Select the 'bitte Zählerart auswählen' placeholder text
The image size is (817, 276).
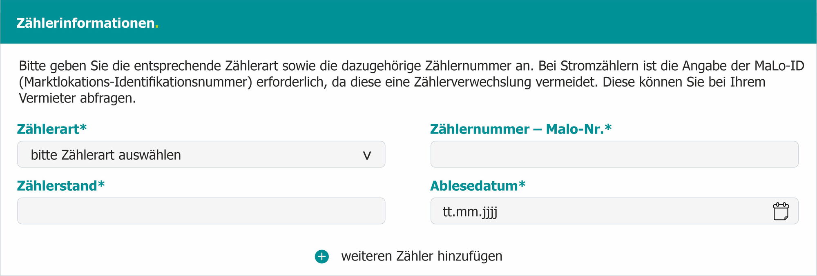(106, 155)
